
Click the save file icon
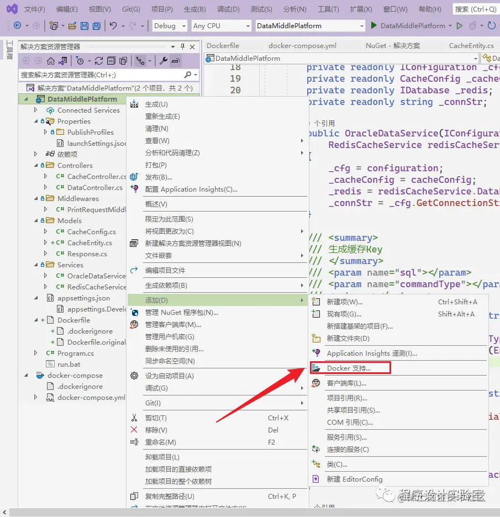[x=85, y=25]
